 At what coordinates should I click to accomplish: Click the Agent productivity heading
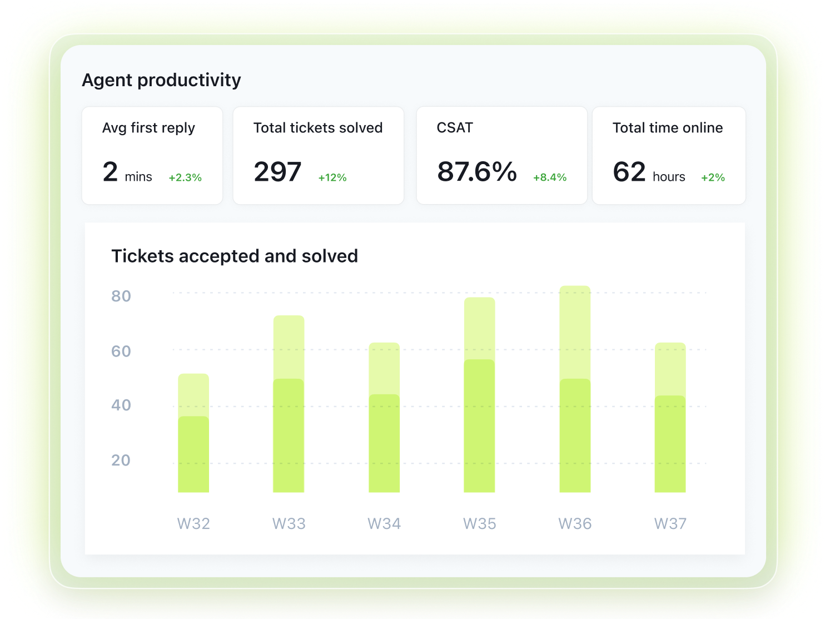tap(161, 80)
